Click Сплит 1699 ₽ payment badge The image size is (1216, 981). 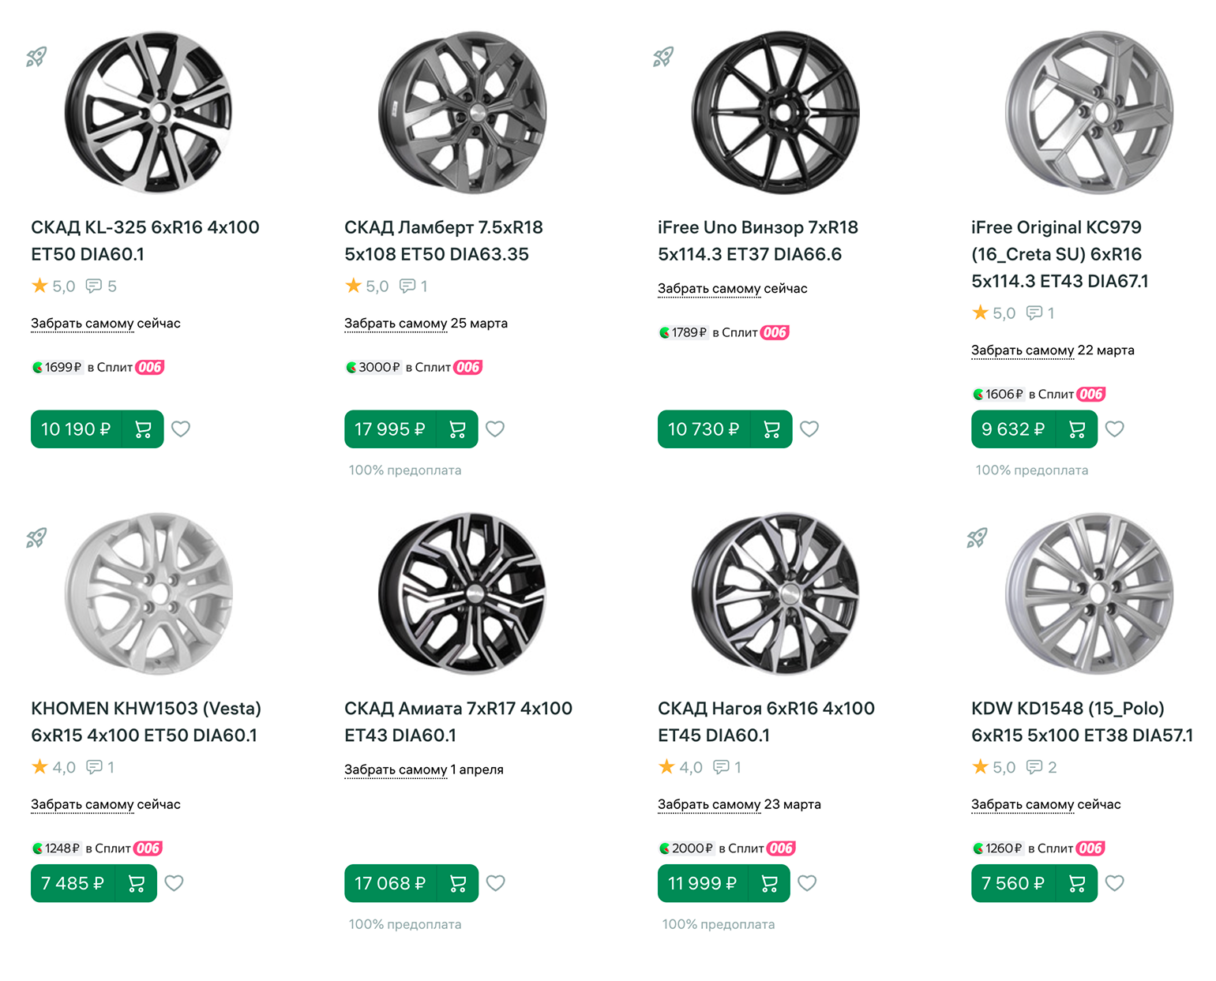(x=97, y=368)
